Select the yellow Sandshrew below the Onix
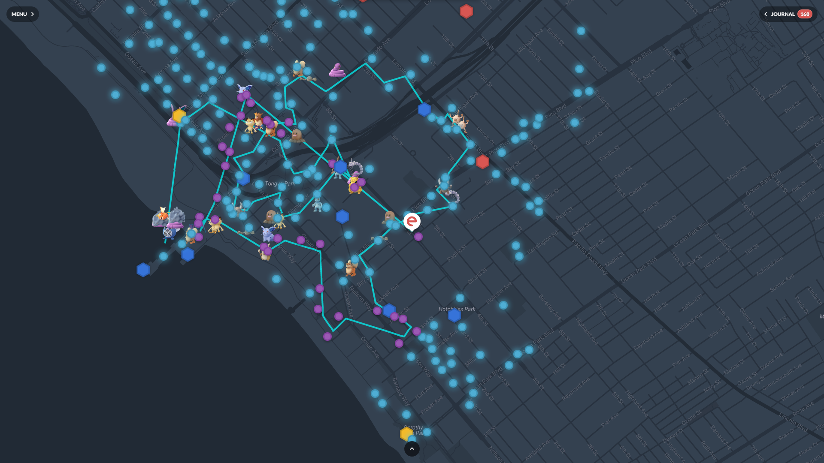Screen dimensions: 824x463 354,186
